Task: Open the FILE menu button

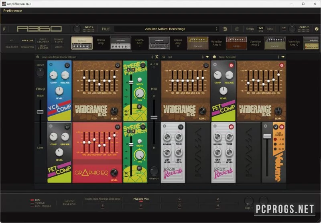Action: point(106,29)
